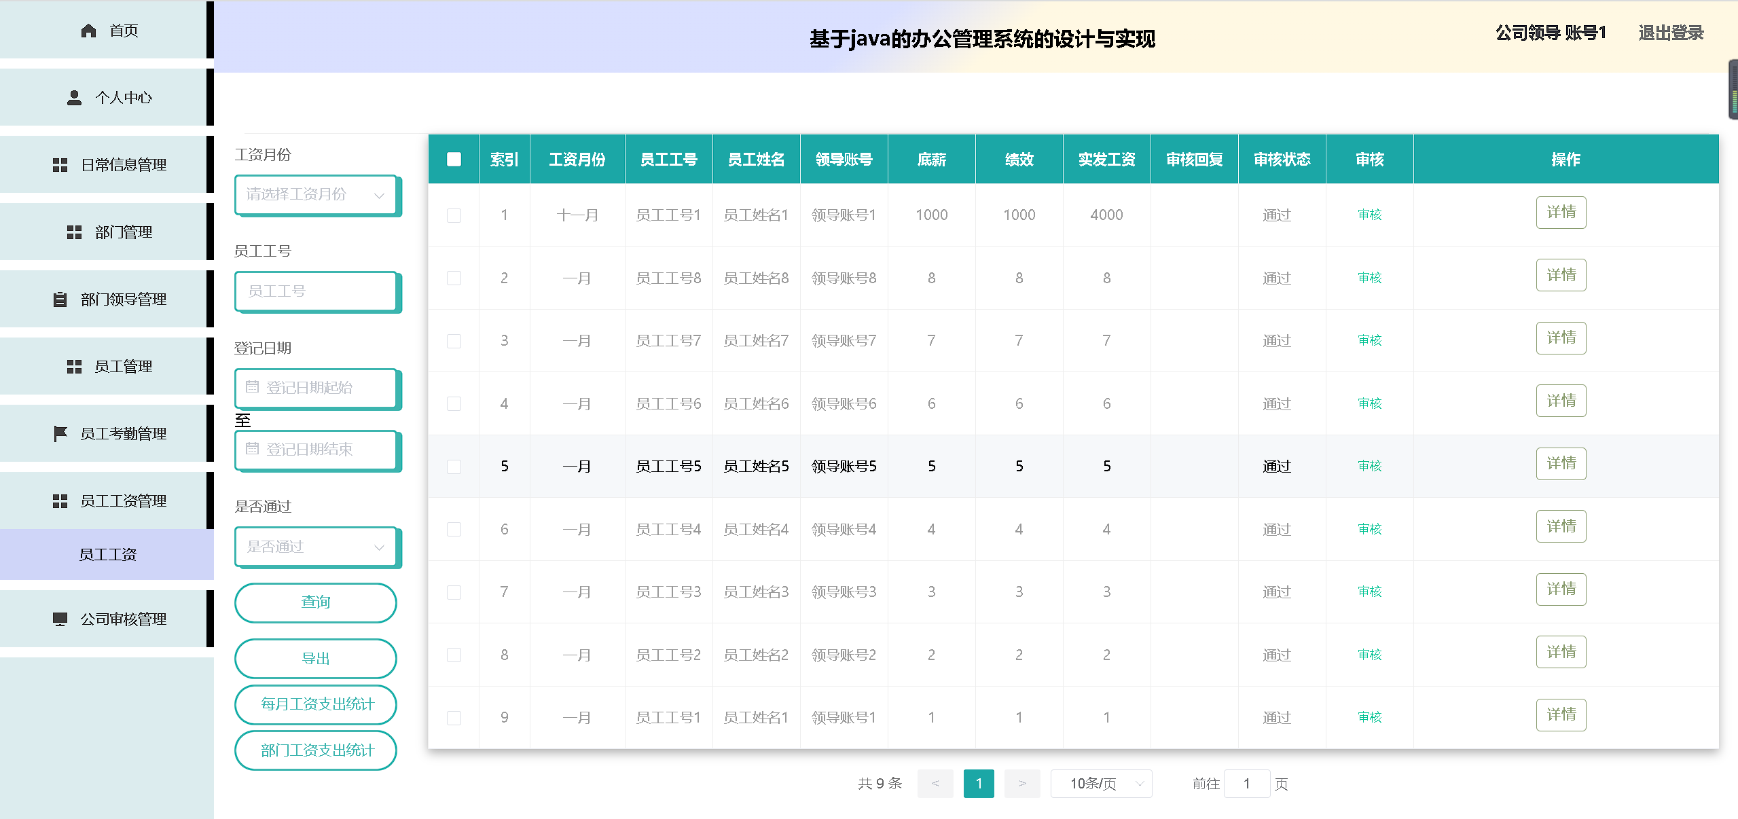Click 公司领导 账号1 user label
Image resolution: width=1738 pixels, height=819 pixels.
(x=1551, y=33)
